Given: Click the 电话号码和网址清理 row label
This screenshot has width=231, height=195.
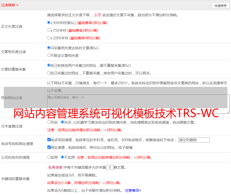Looking at the screenshot, I should pyautogui.click(x=17, y=144).
